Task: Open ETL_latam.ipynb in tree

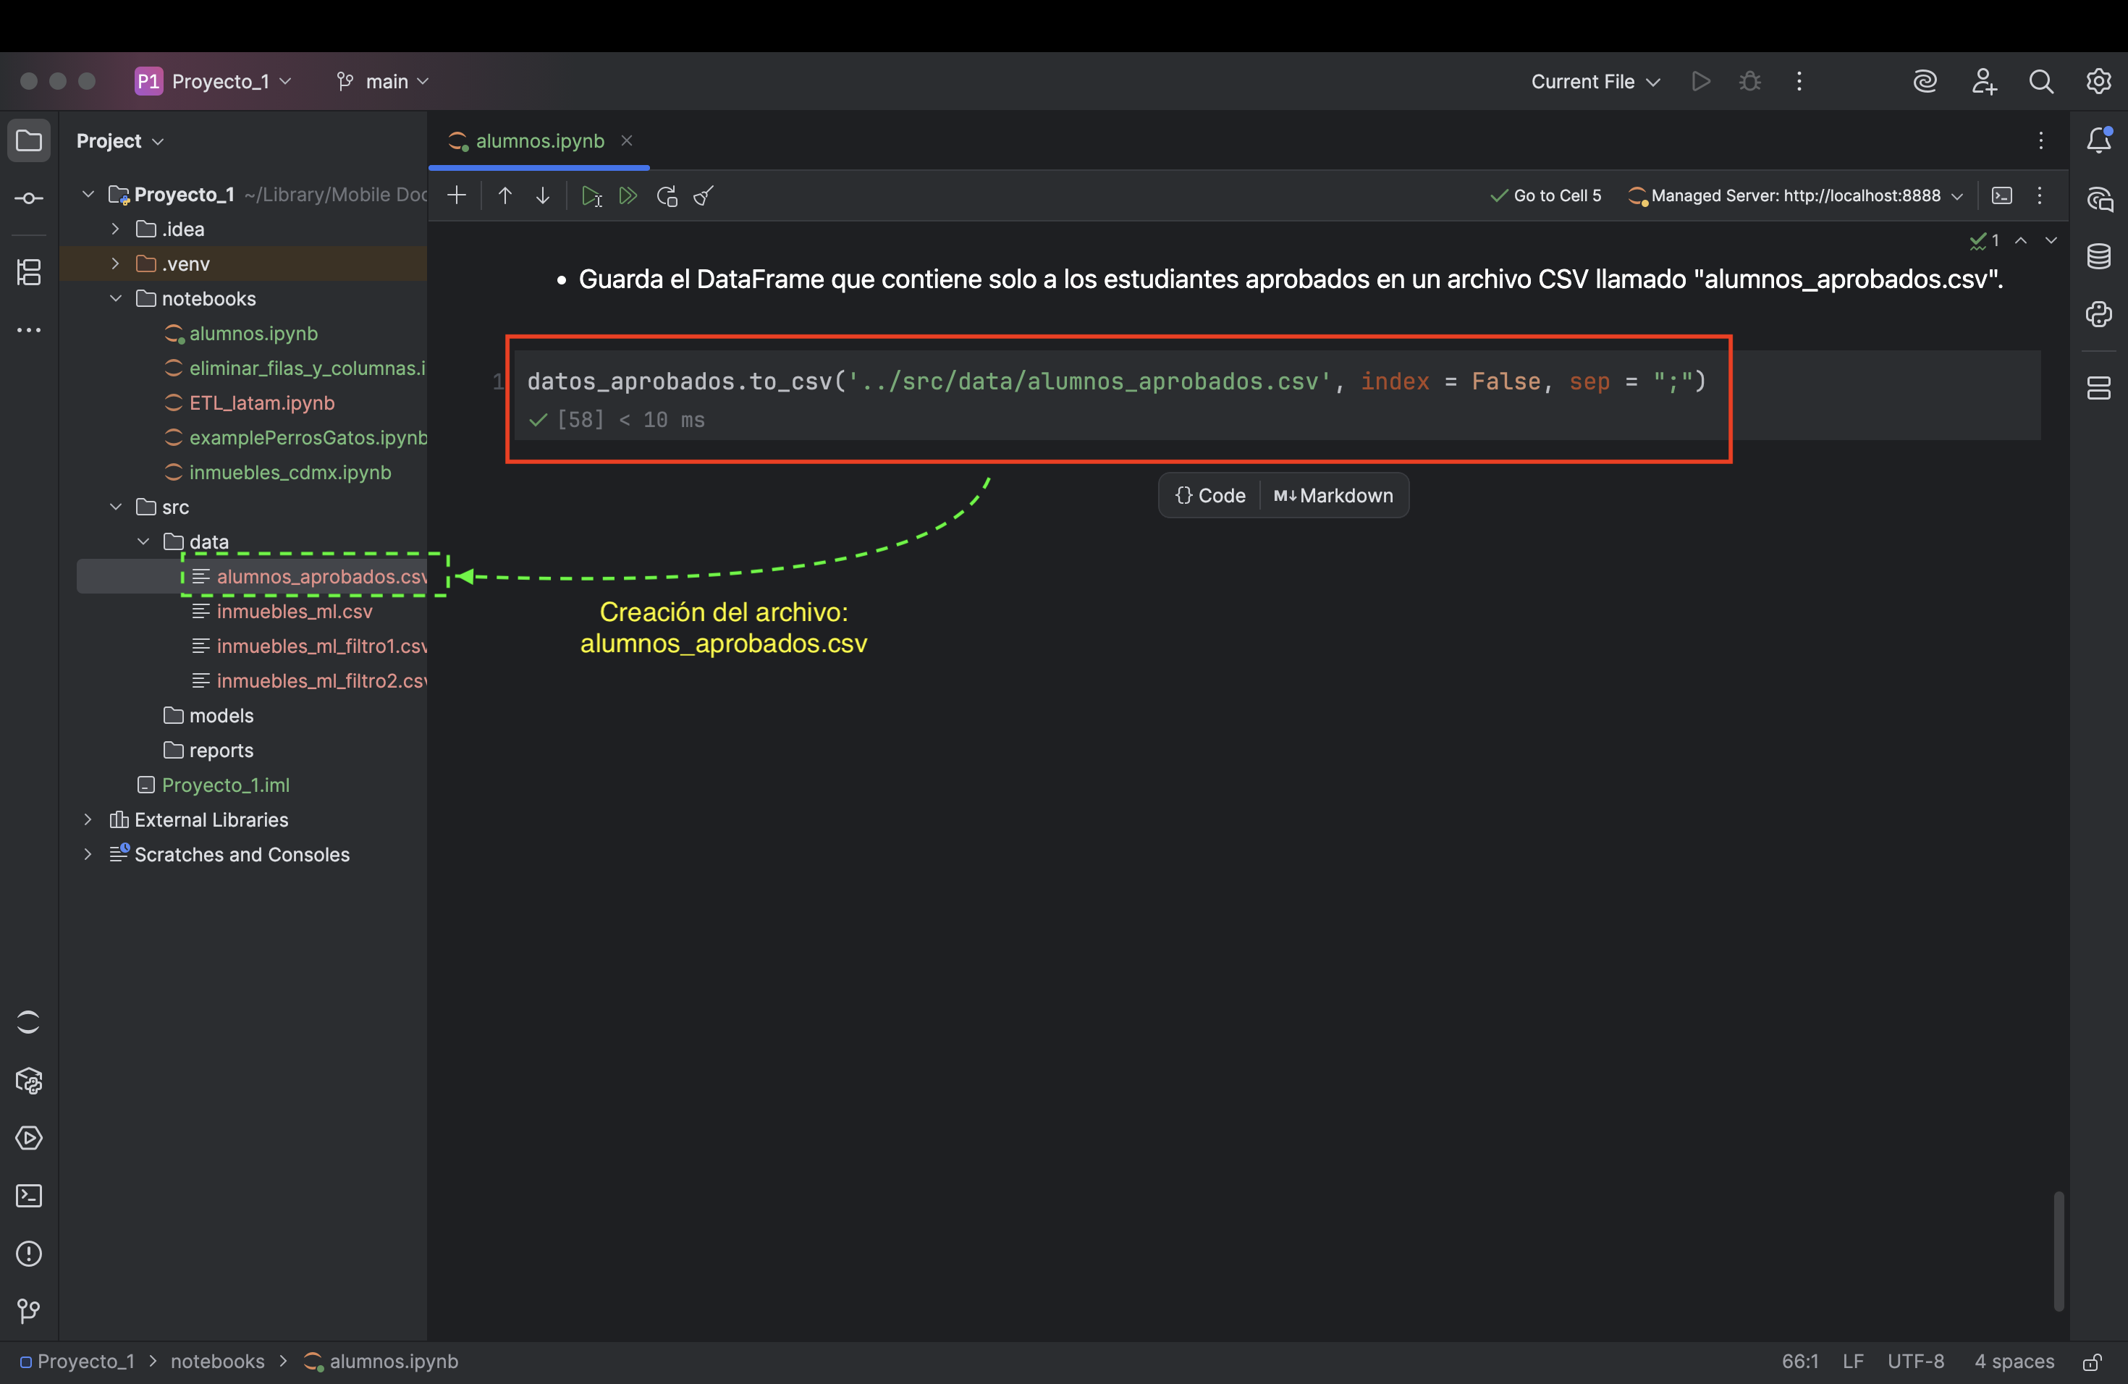Action: click(261, 403)
